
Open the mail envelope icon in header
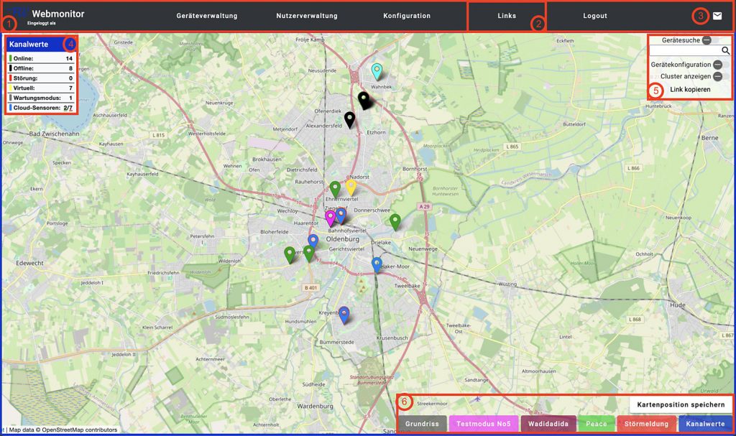[x=717, y=16]
